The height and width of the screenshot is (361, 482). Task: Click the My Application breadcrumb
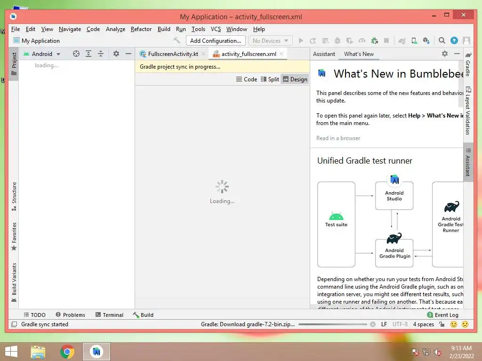coord(37,40)
